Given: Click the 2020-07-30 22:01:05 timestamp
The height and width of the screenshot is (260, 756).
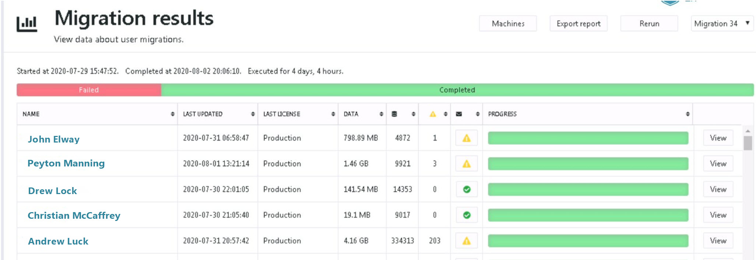Looking at the screenshot, I should coord(216,189).
